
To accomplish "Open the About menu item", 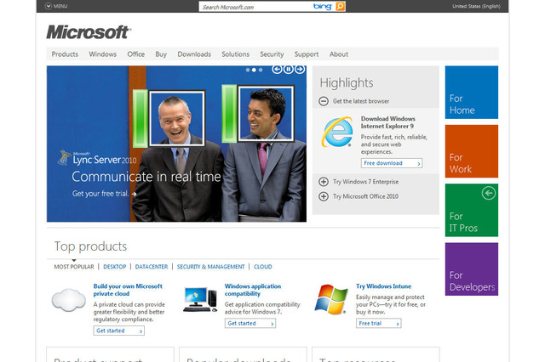I will click(x=339, y=54).
